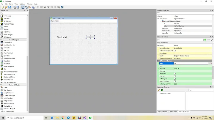The image size is (214, 120).
Task: Open Visual Studio from the taskbar
Action: 85,118
